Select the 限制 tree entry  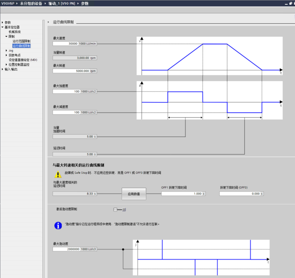click(11, 36)
